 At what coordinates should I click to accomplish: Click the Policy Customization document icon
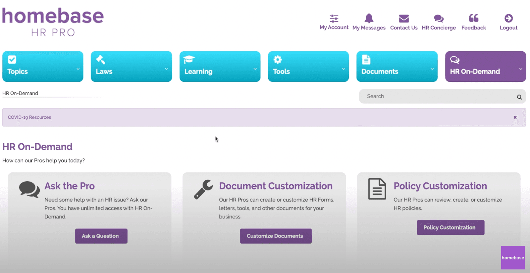pyautogui.click(x=377, y=189)
